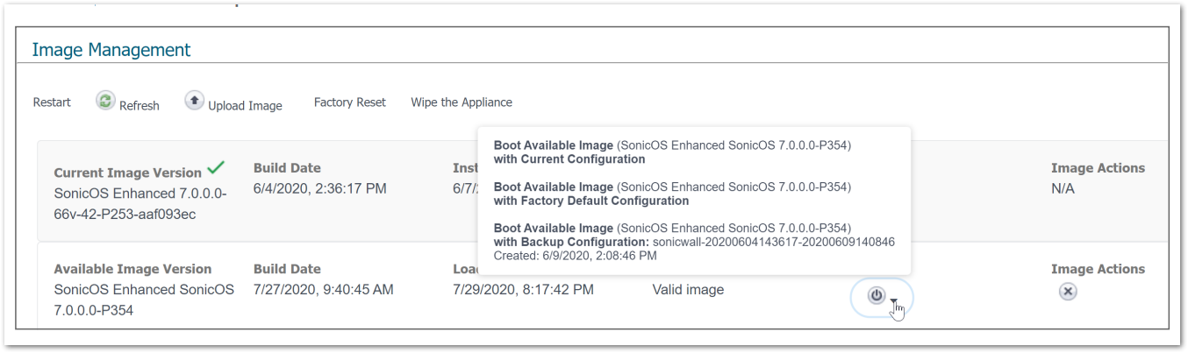The width and height of the screenshot is (1188, 353).
Task: Pick Boot with Backup Configuration option
Action: point(693,242)
